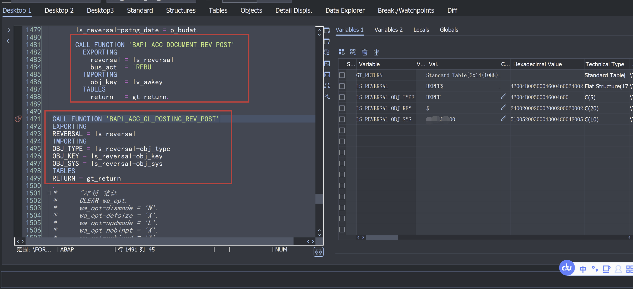Click the pencil icon for LS_REVERSAL-OBJ_TYPE

pyautogui.click(x=503, y=97)
